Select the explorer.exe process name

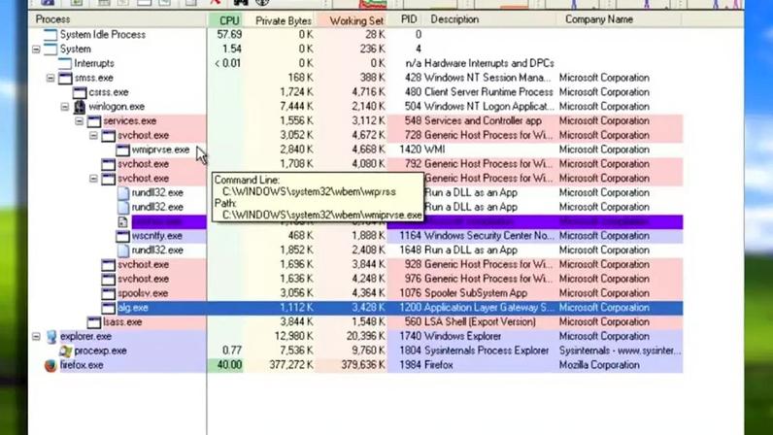coord(85,336)
